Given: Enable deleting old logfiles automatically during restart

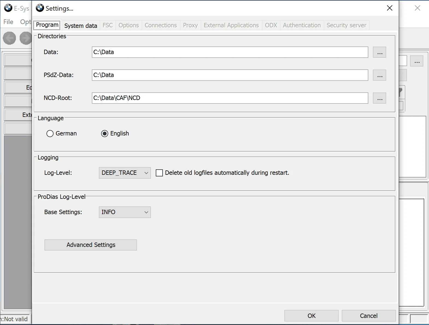Looking at the screenshot, I should pos(159,173).
